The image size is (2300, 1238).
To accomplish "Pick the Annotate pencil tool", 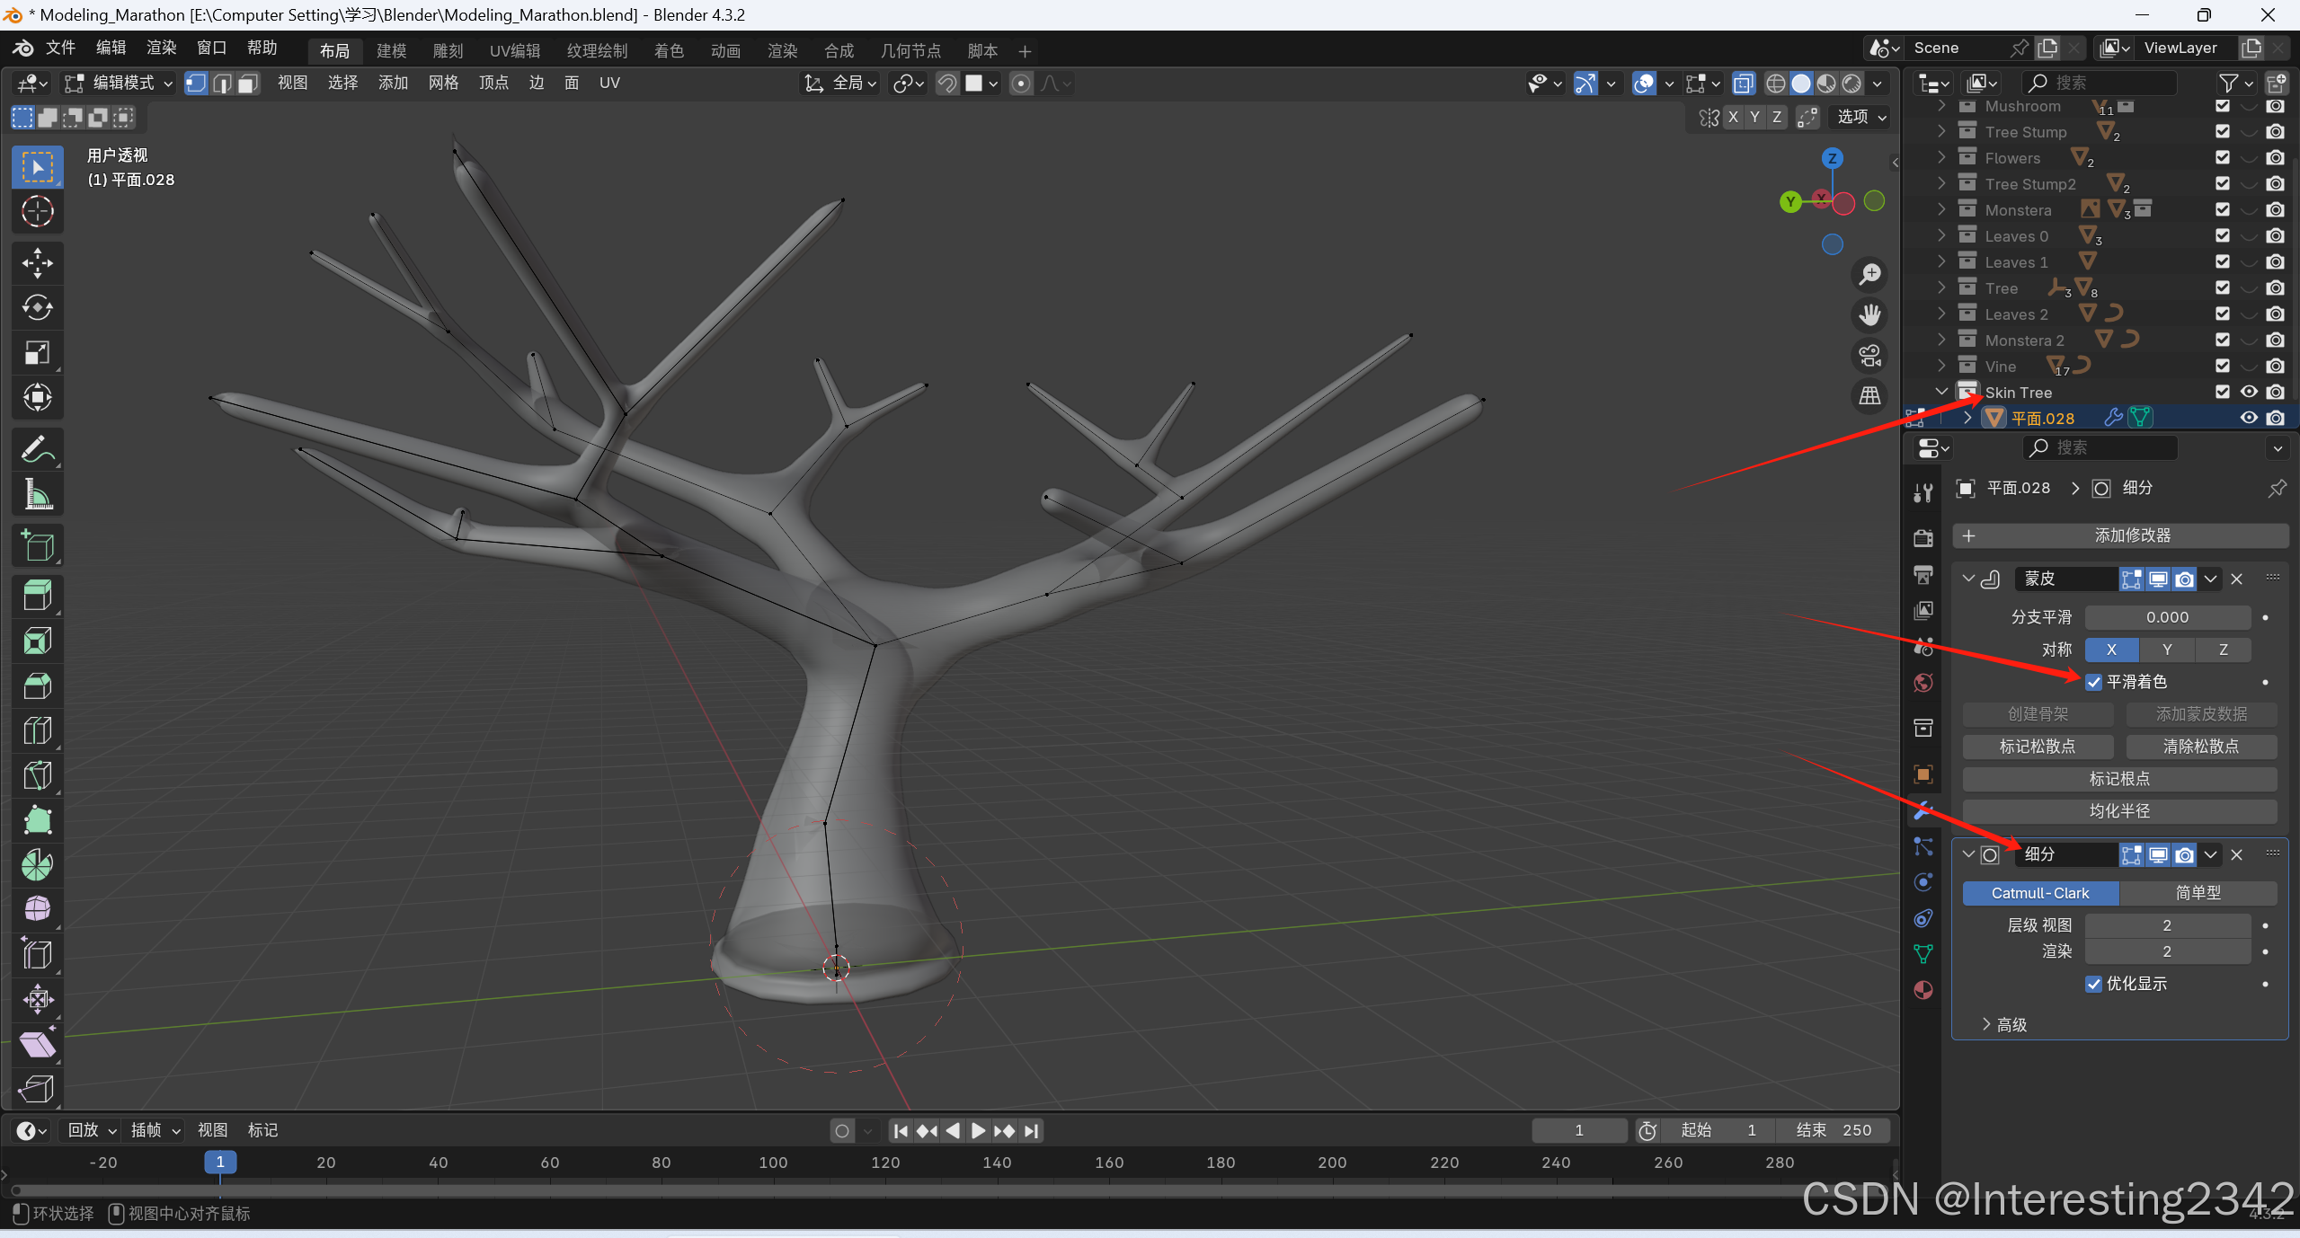I will click(x=37, y=450).
